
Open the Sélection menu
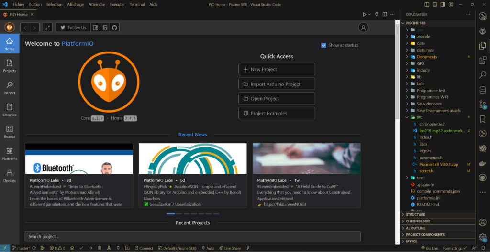[x=55, y=5]
